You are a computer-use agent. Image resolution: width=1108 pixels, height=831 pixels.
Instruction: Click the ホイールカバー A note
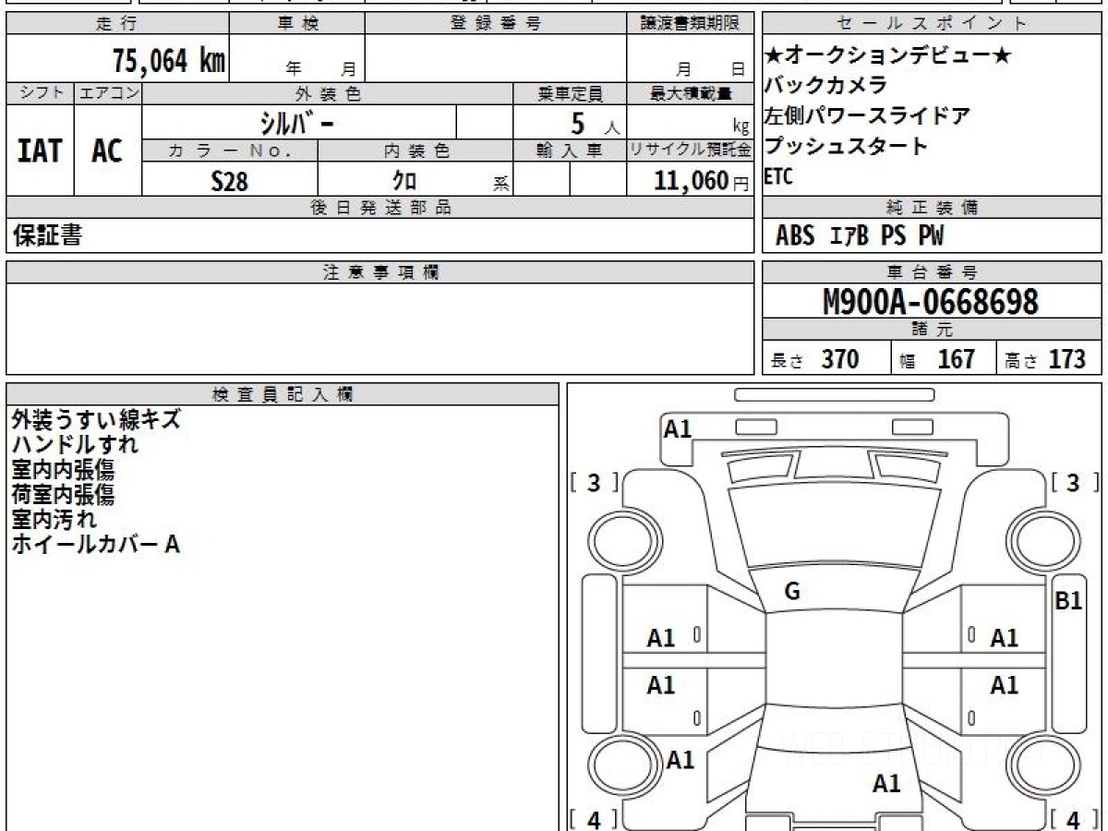(x=95, y=545)
